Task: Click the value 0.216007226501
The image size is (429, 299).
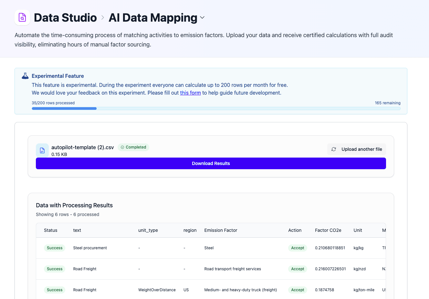Action: [x=330, y=269]
